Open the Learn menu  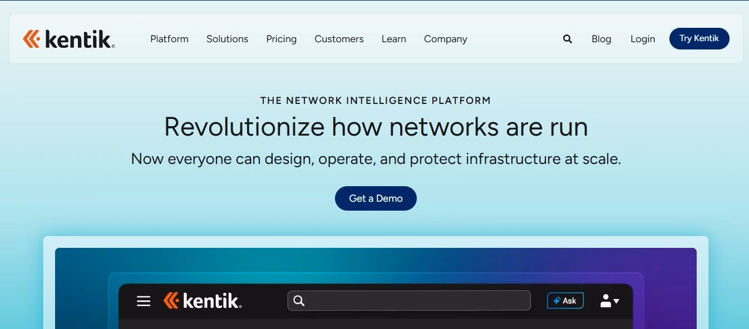coord(393,39)
